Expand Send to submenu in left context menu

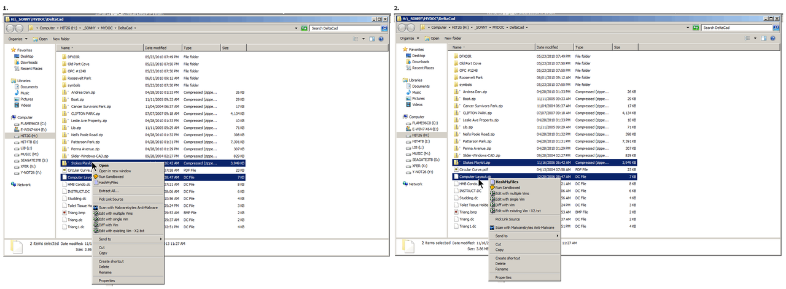127,239
